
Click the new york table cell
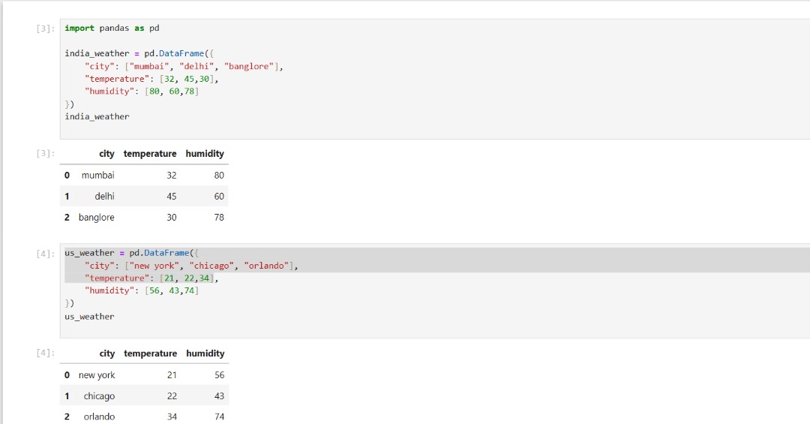point(97,375)
